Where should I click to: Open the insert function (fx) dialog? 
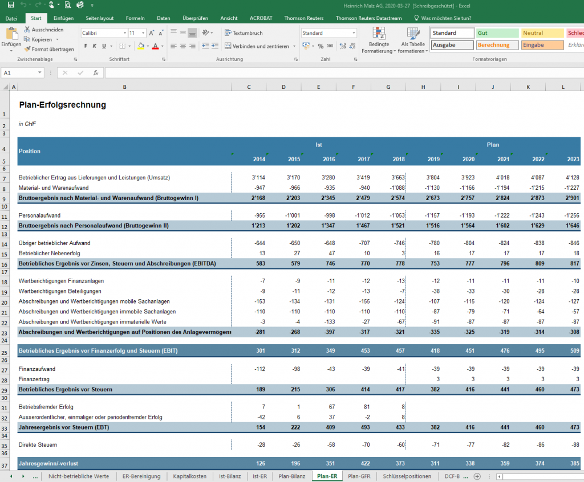point(96,73)
